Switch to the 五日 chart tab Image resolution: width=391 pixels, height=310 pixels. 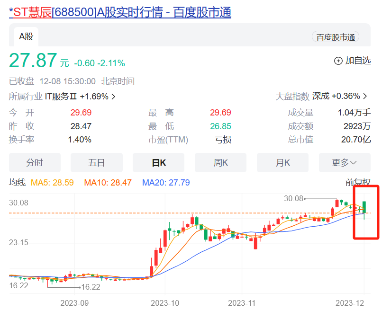97,163
